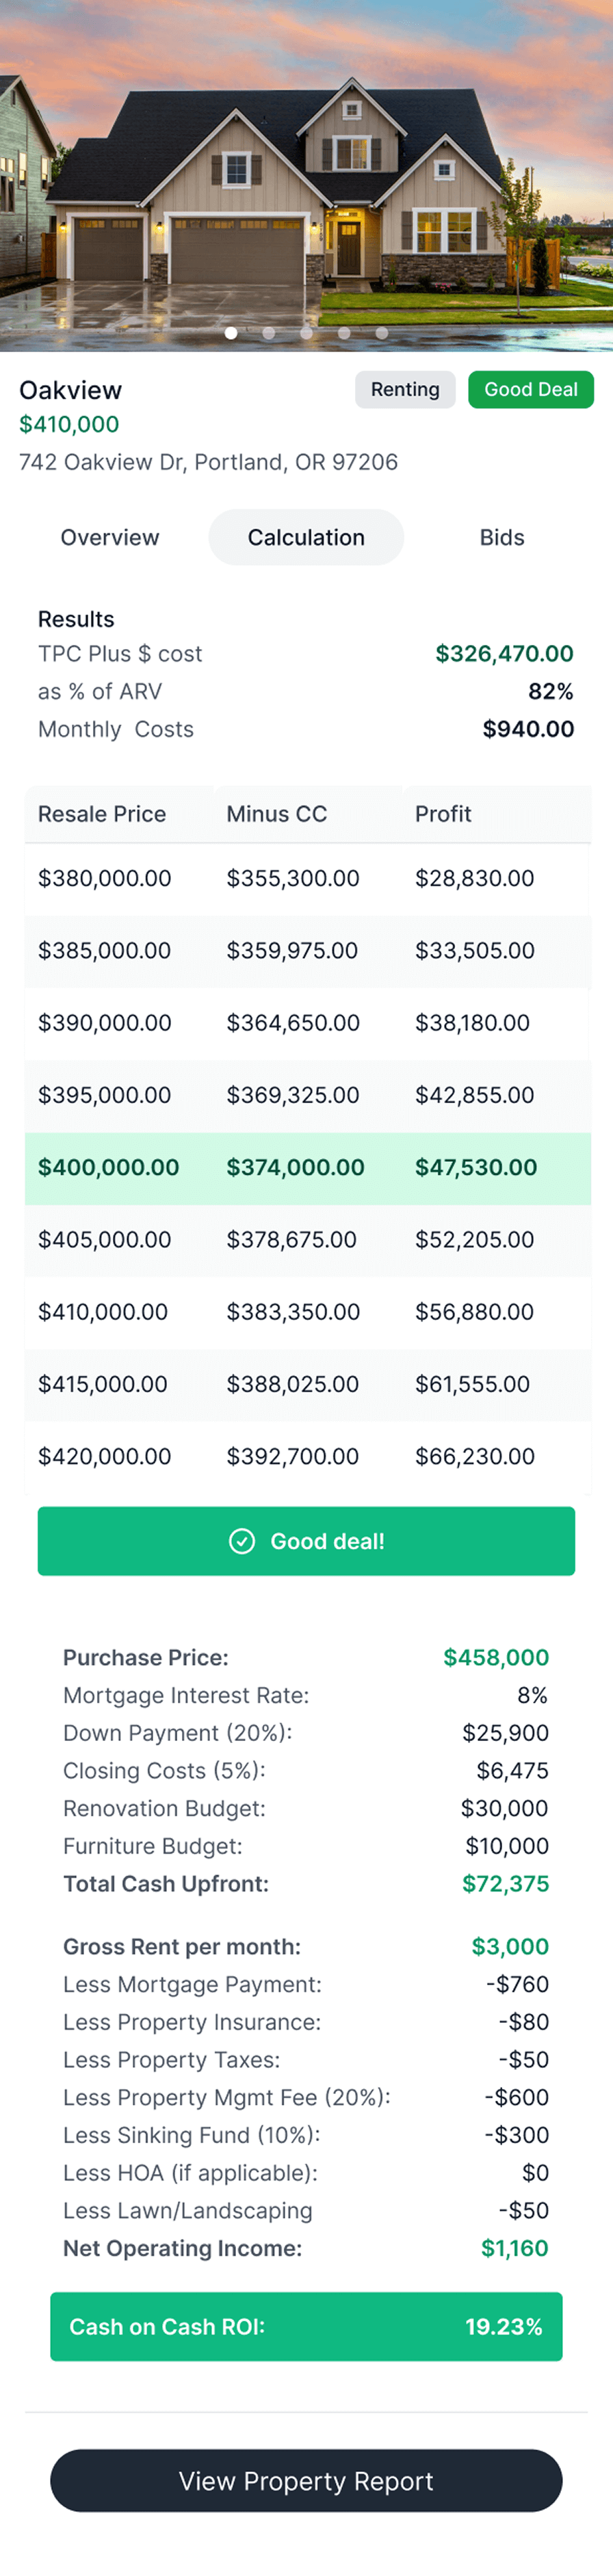Tap the Cash on Cash ROI banner
613x2576 pixels.
pos(306,2327)
